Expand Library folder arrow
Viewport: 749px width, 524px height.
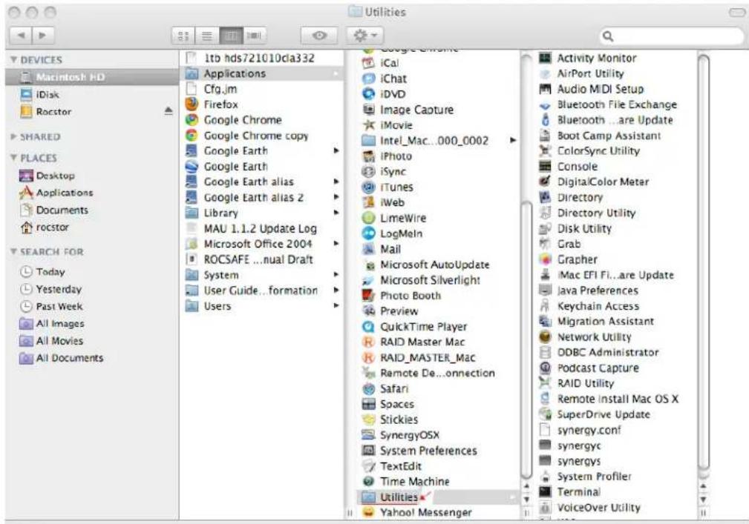336,213
